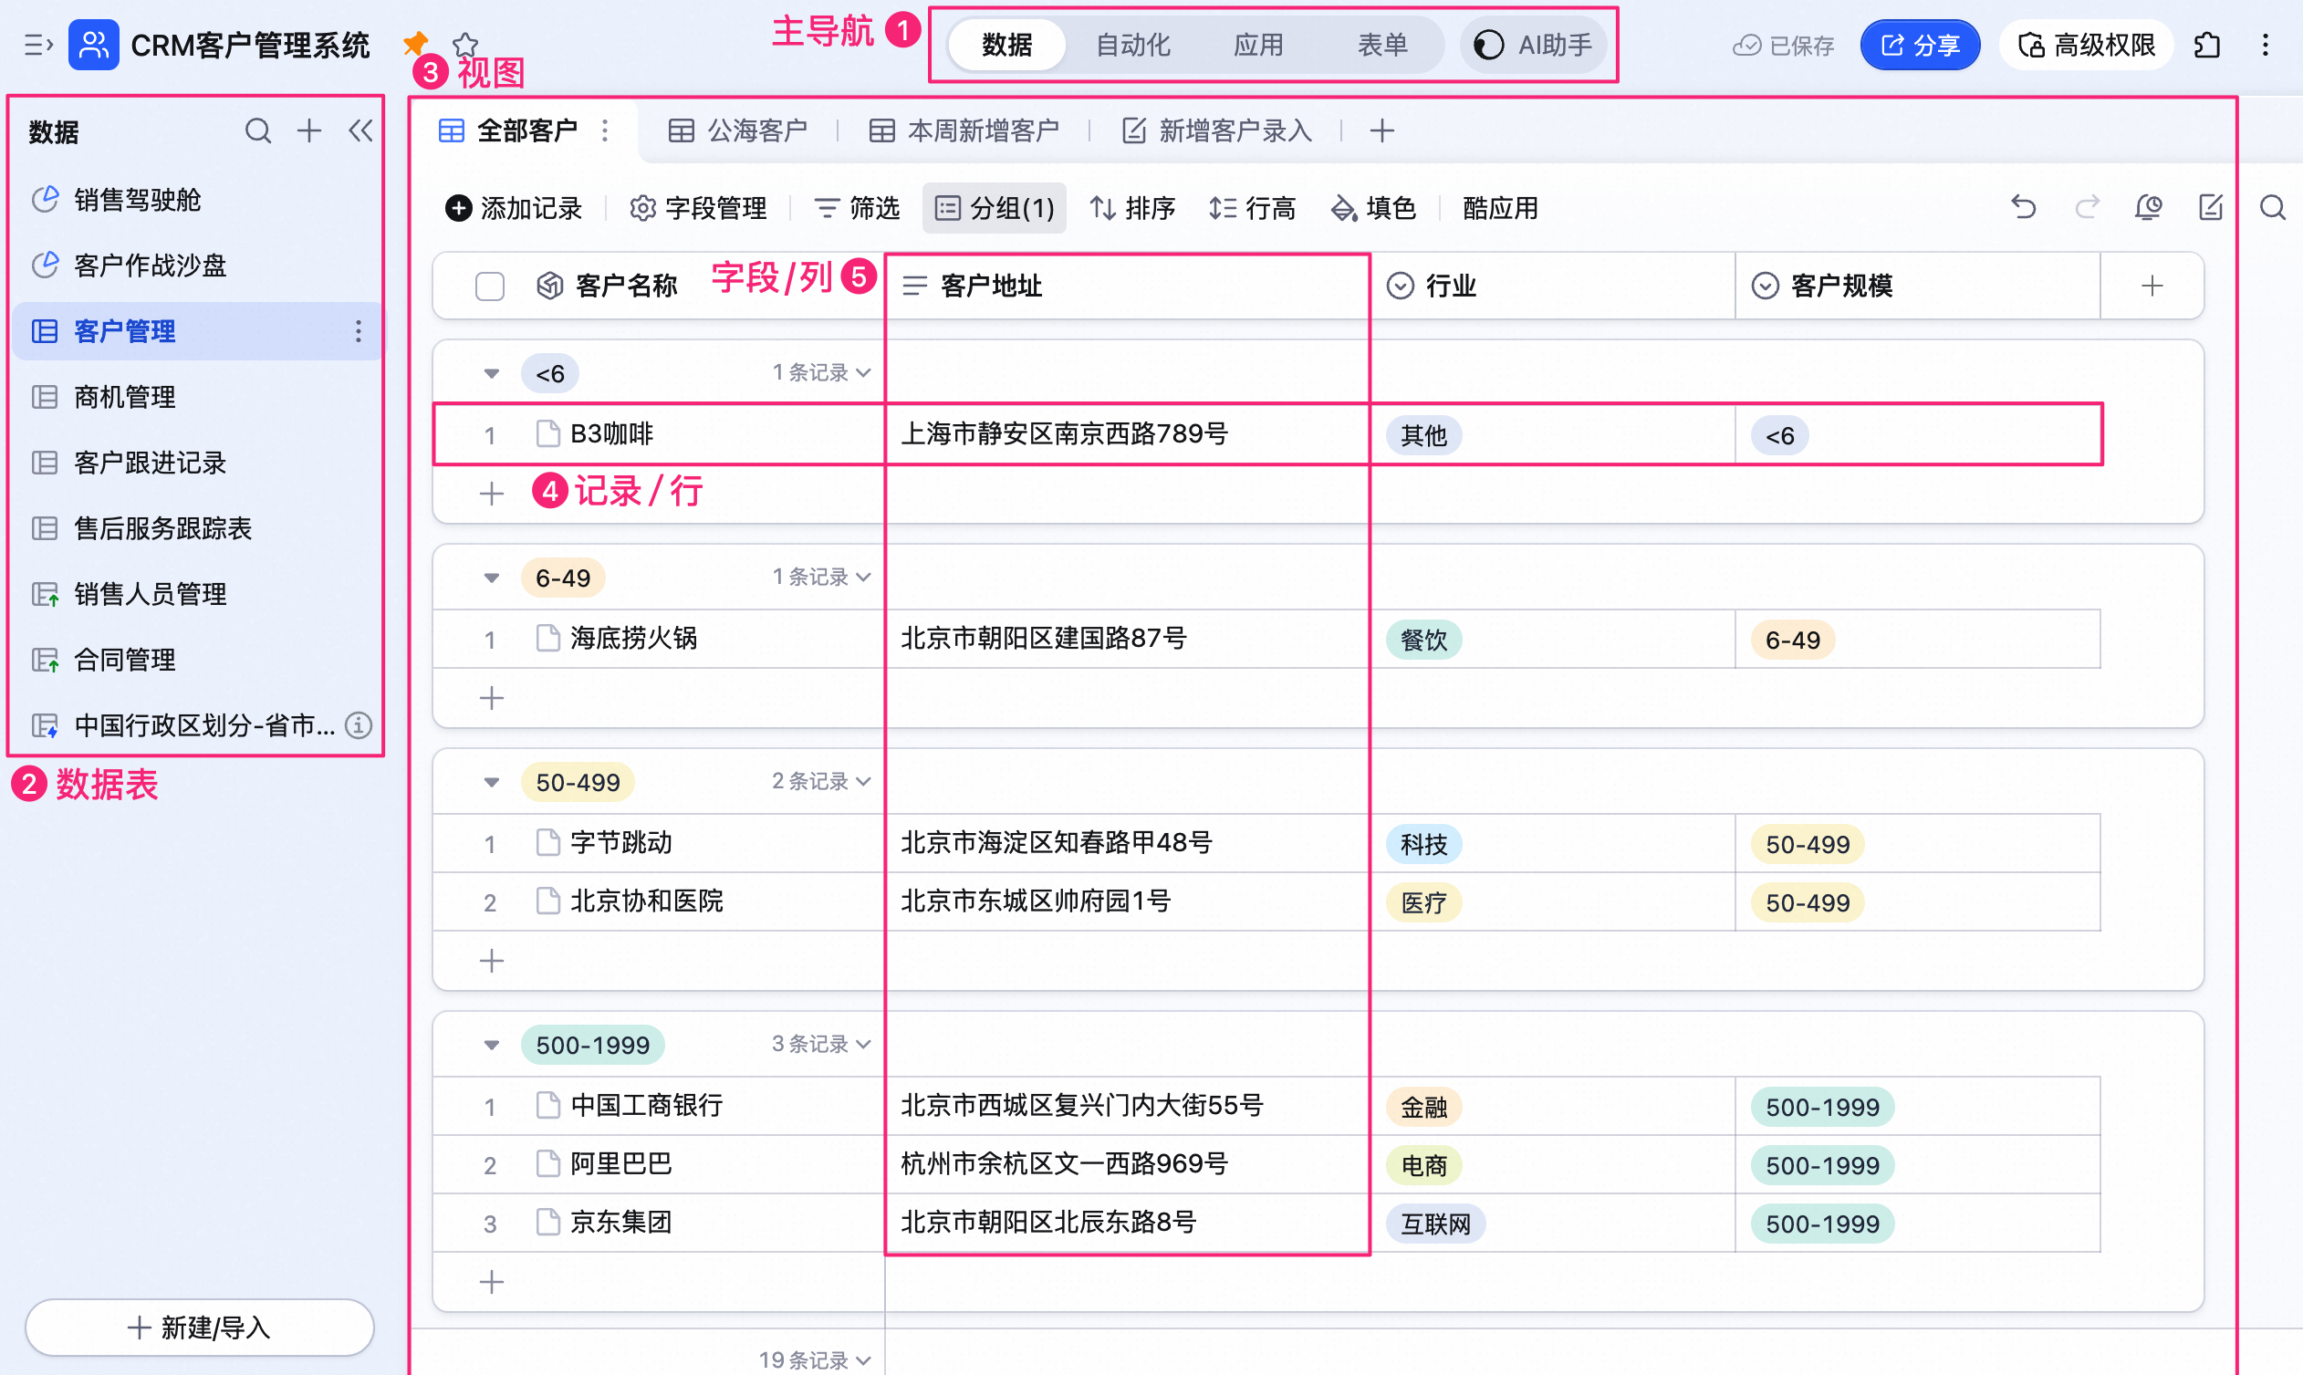Click the 已保存 cloud status
The image size is (2303, 1375).
coord(1783,46)
